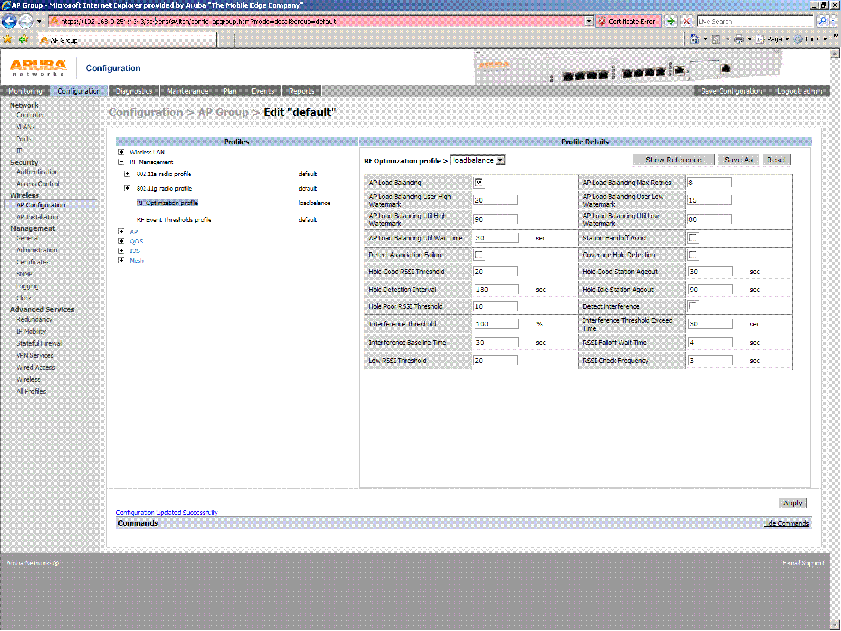Click the search magnifier icon

[x=822, y=21]
